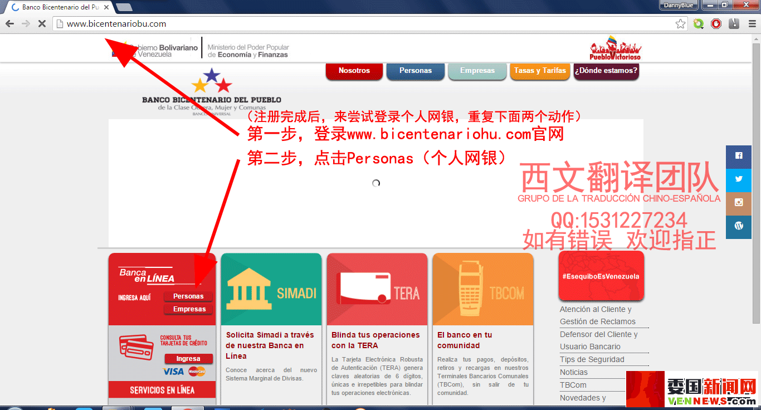
Task: Open the Facebook sidebar icon
Action: pyautogui.click(x=739, y=156)
